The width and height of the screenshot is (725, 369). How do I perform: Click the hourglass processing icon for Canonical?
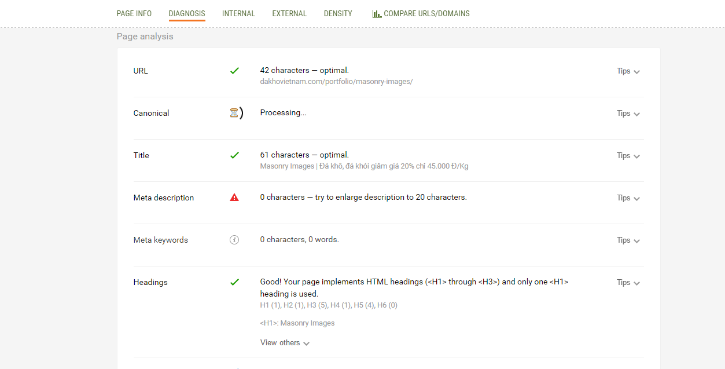pos(234,114)
